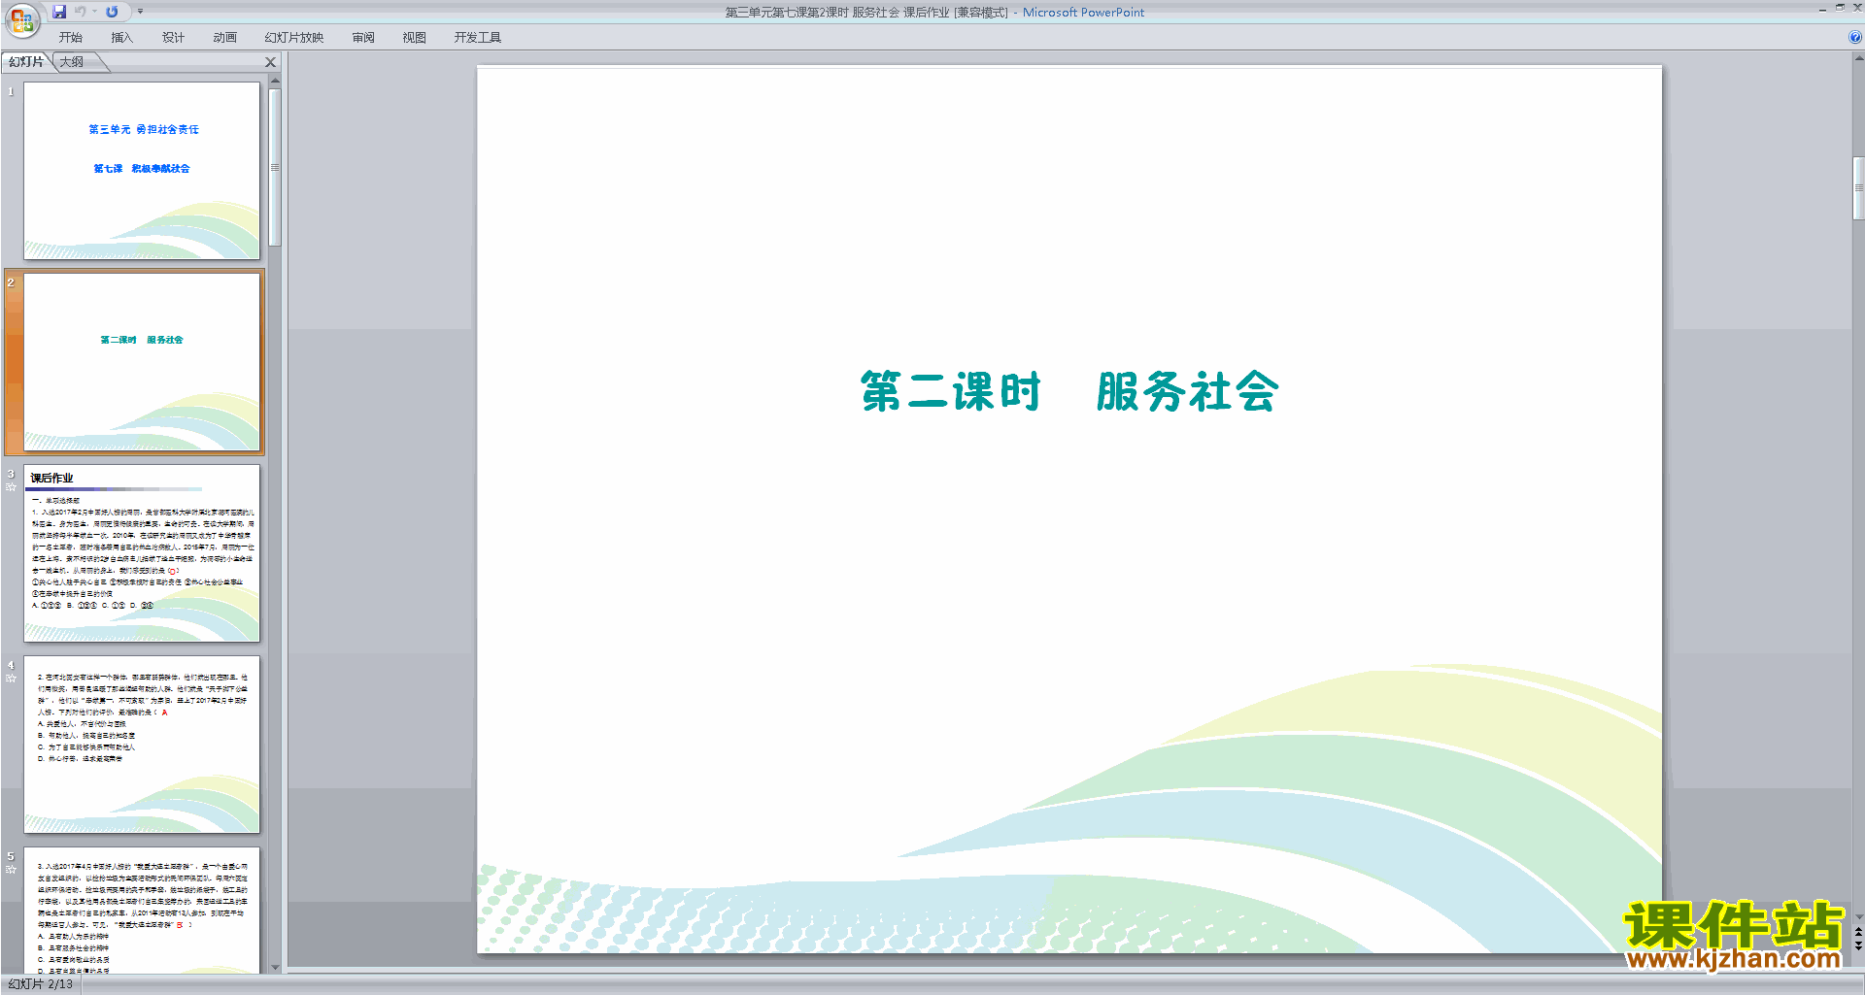Open the 视图 ribbon tab
This screenshot has width=1865, height=995.
(x=415, y=38)
